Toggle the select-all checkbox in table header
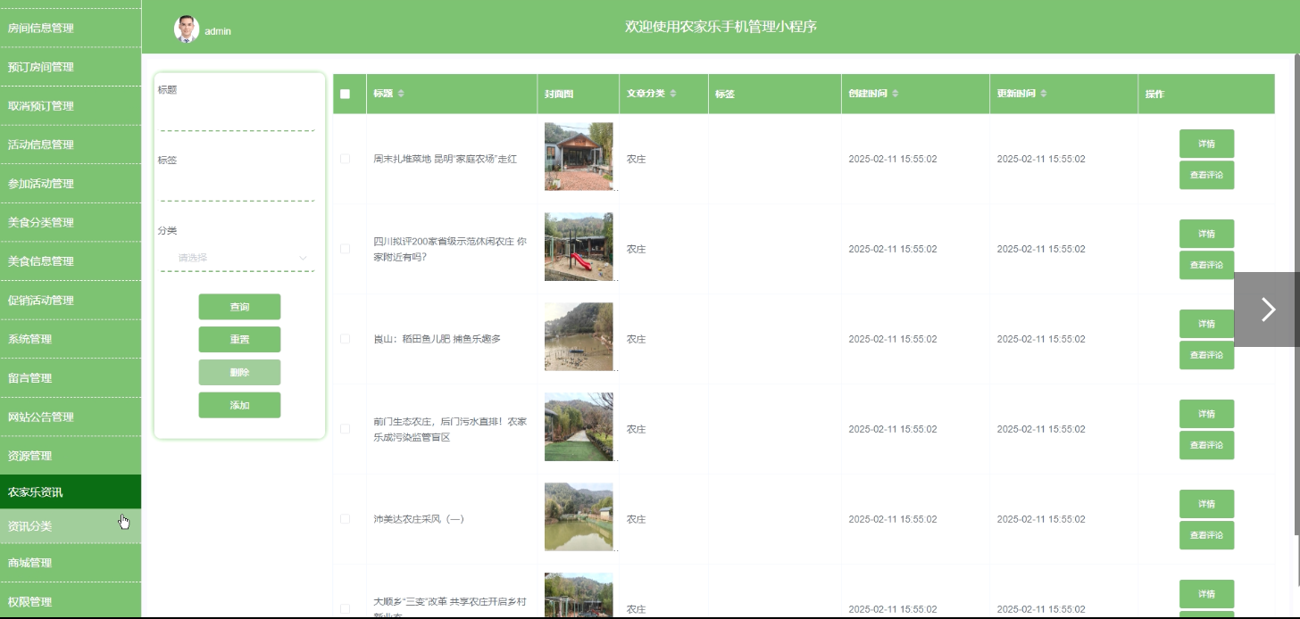 click(346, 94)
